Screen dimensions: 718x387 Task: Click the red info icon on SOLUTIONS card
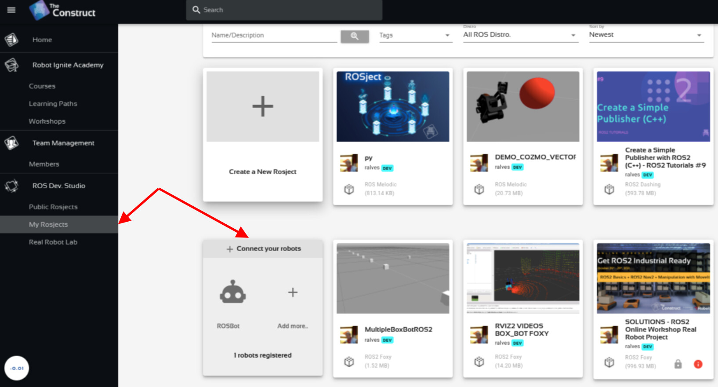[698, 364]
